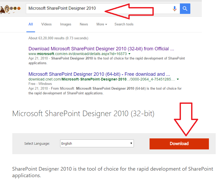Switch to the Videos tab
Image resolution: width=217 pixels, height=184 pixels.
pyautogui.click(x=46, y=24)
